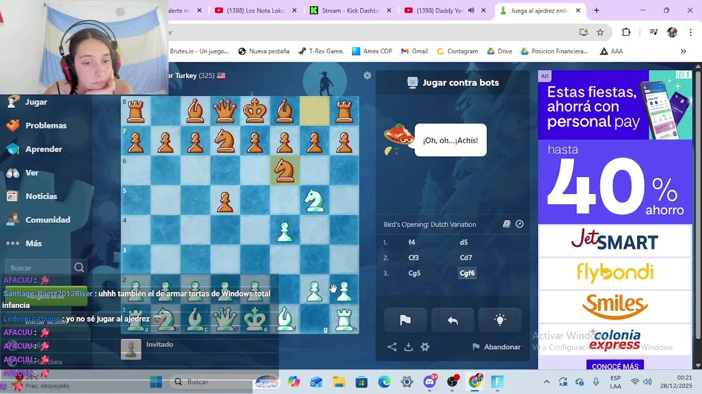This screenshot has width=702, height=394.
Task: Click the Windows Start button
Action: [x=156, y=381]
